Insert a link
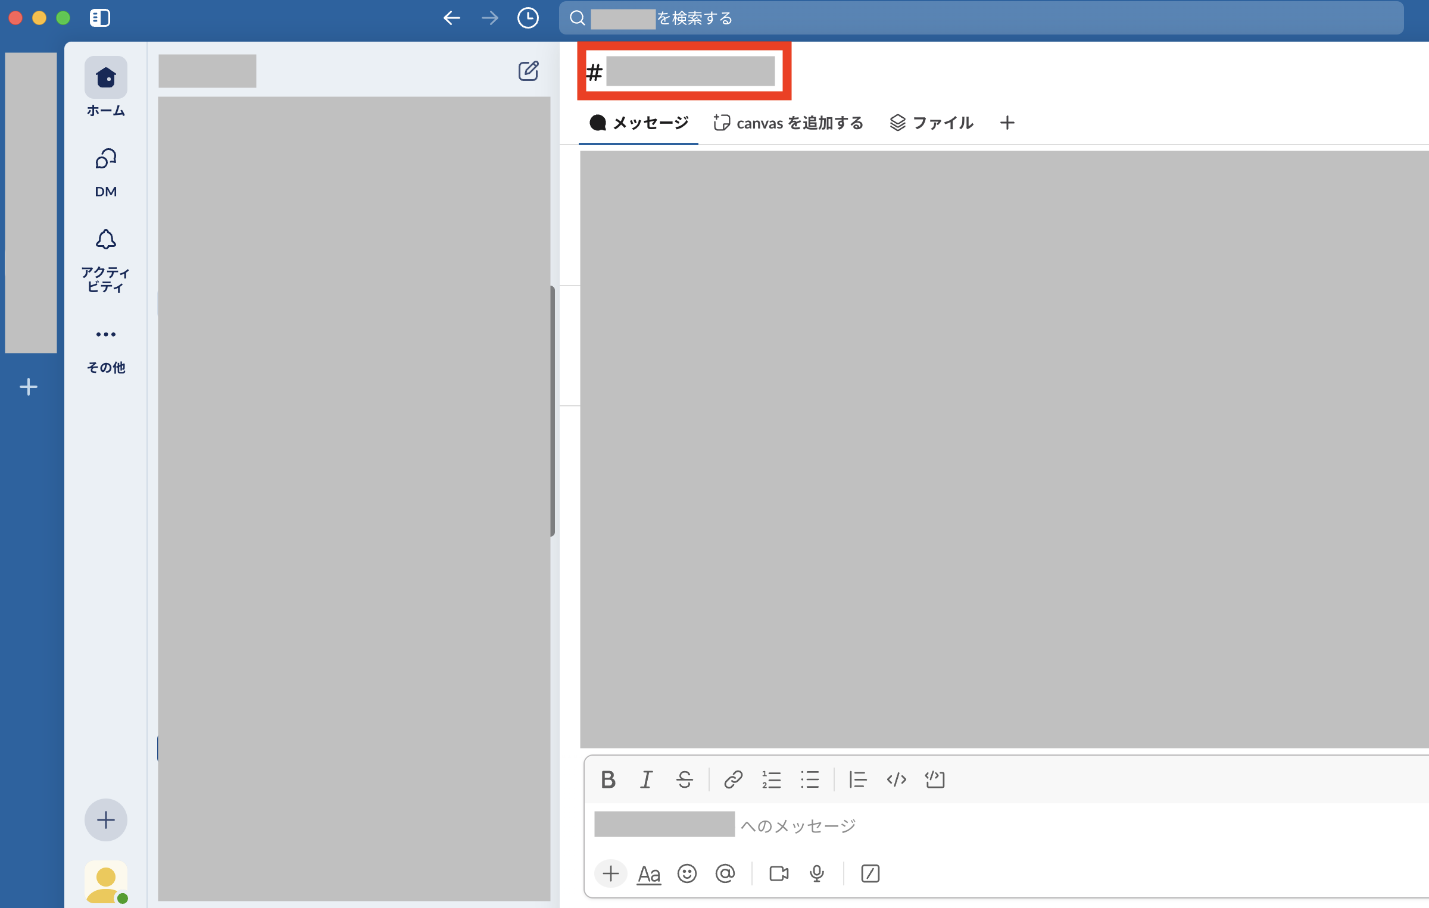The height and width of the screenshot is (908, 1429). point(733,779)
